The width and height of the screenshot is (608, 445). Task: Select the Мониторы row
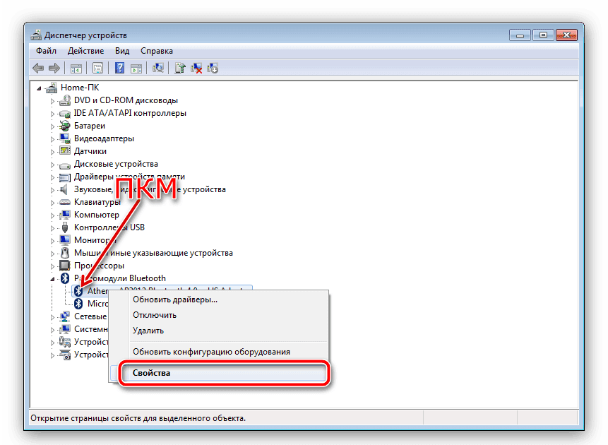(95, 240)
